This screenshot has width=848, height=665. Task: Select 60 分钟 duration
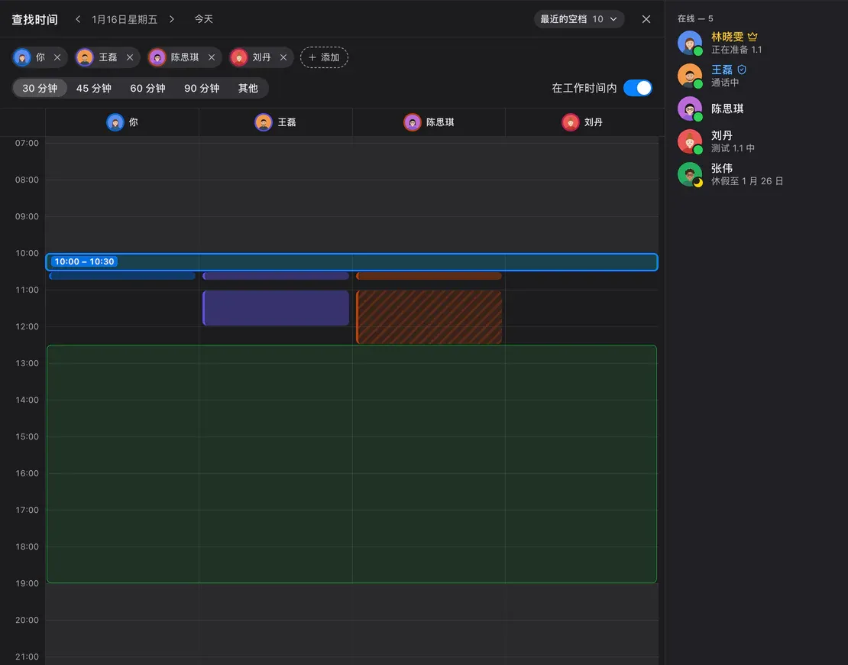147,88
